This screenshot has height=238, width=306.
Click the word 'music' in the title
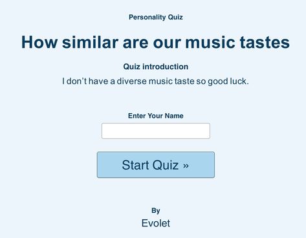[x=210, y=42]
